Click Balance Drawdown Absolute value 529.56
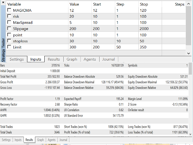193x145 pixels. coord(120,76)
